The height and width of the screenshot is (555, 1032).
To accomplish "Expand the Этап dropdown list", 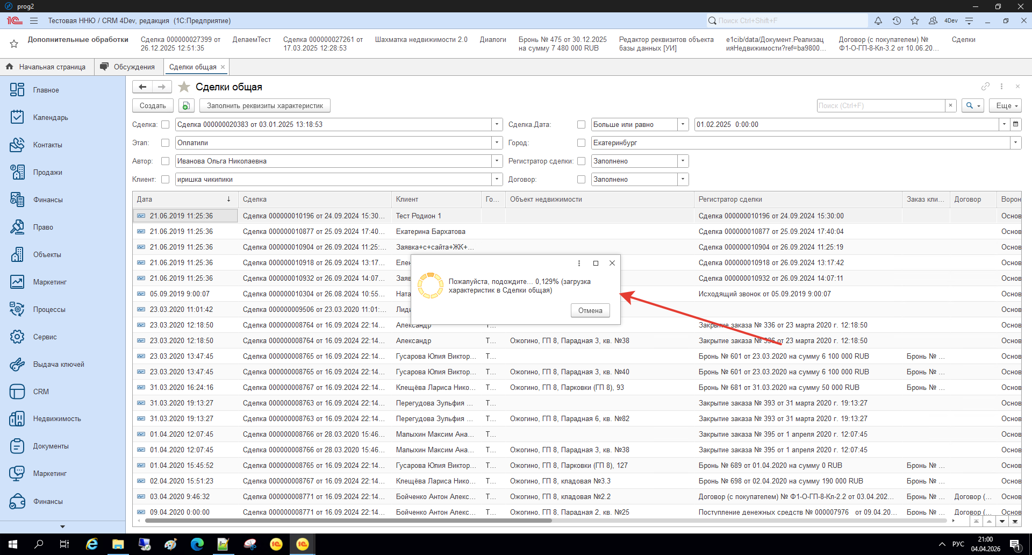I will coord(497,143).
